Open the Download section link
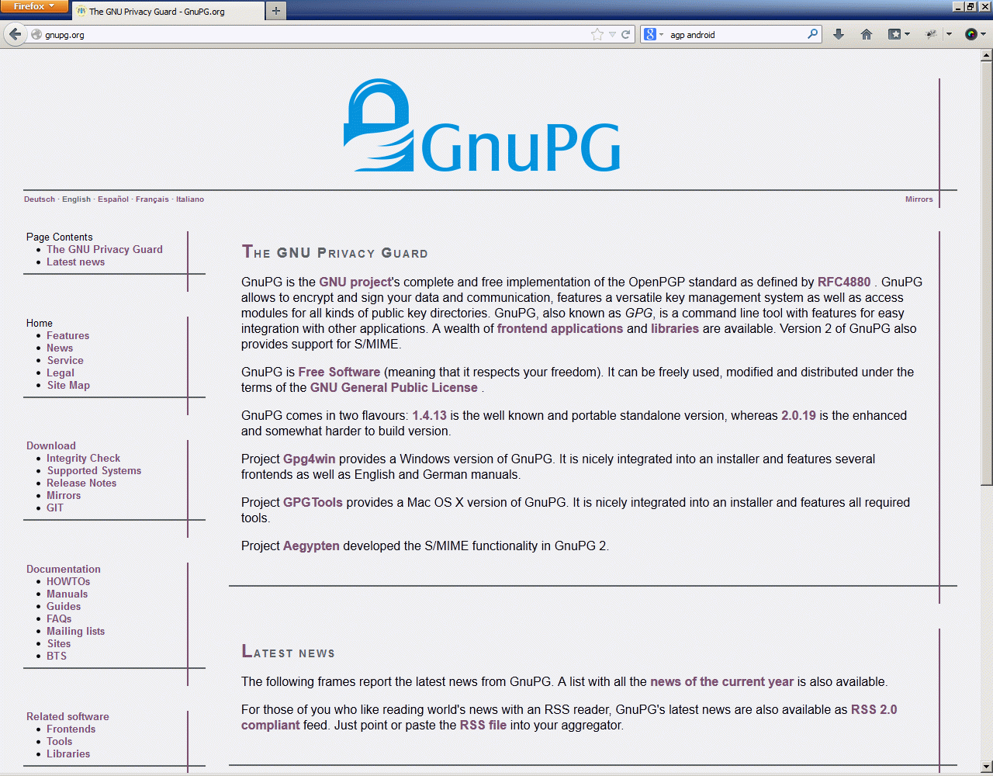 pos(51,446)
